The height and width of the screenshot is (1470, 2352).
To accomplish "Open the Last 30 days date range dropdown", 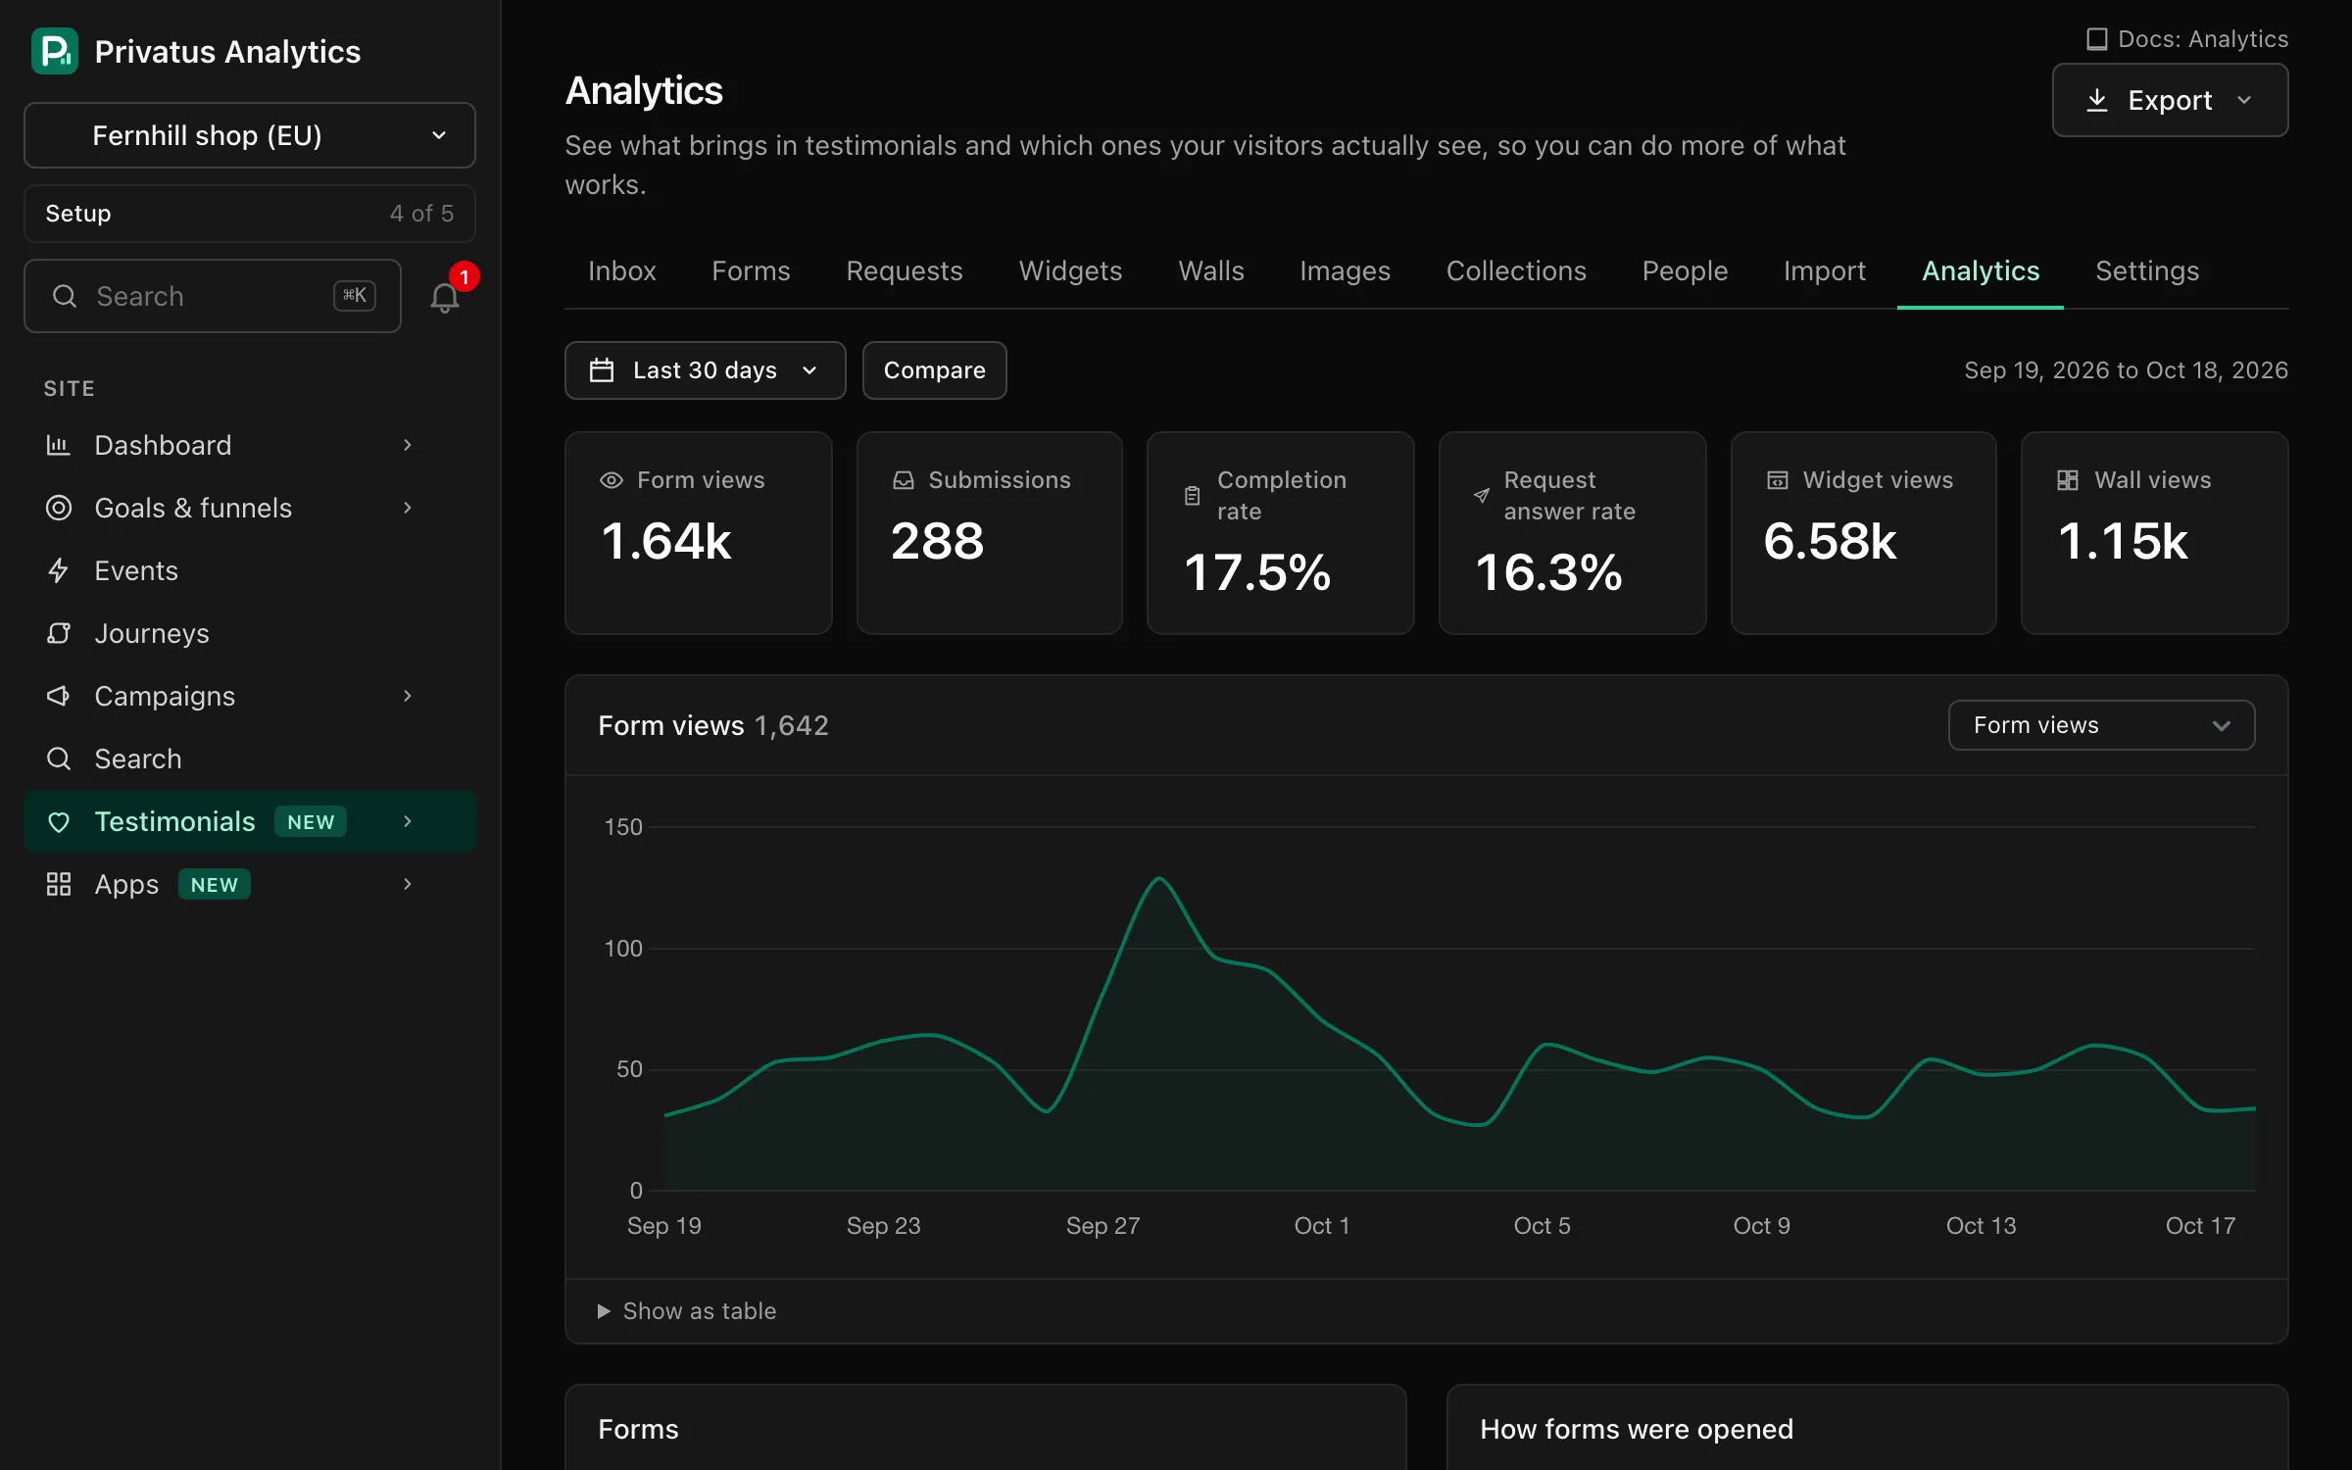I will click(x=706, y=370).
